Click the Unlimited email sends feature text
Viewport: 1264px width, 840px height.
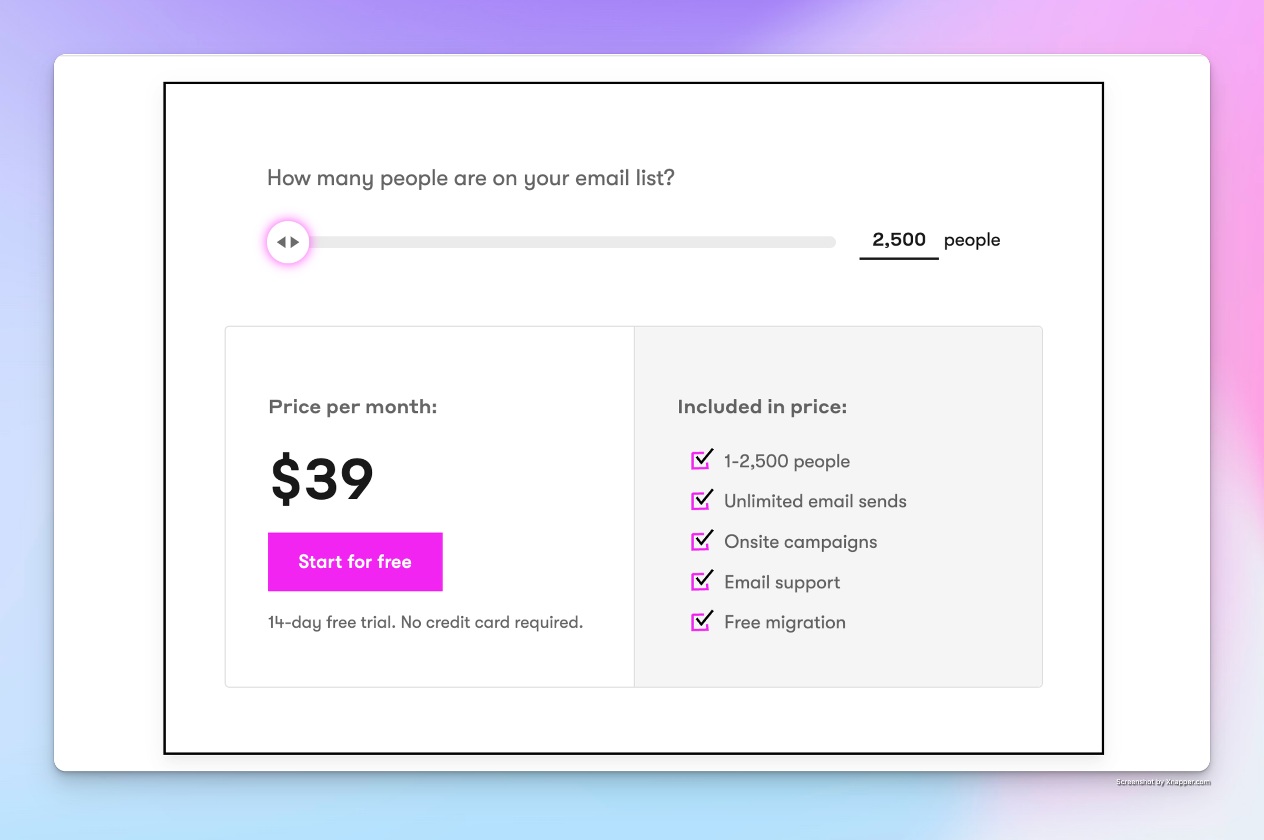pos(815,501)
